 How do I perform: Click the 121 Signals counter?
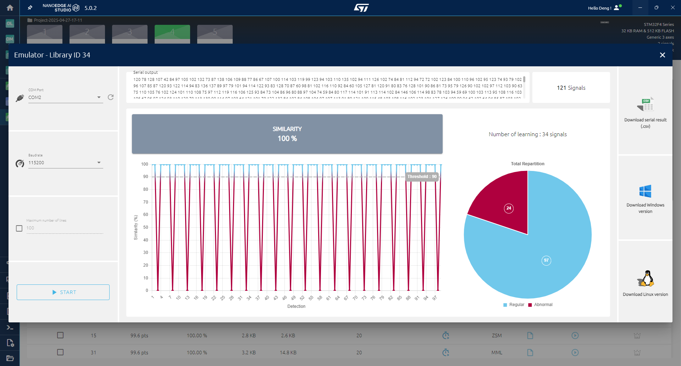[x=571, y=88]
